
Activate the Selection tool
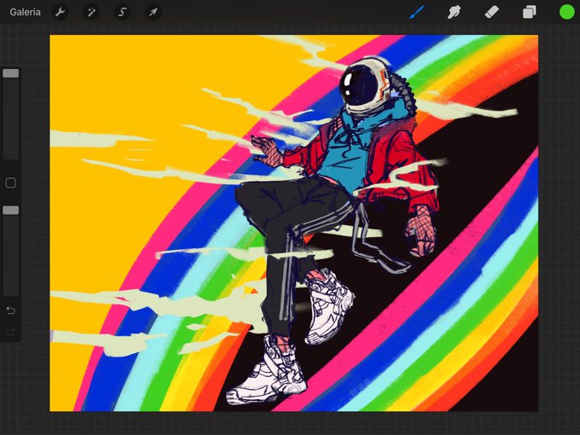[x=122, y=12]
